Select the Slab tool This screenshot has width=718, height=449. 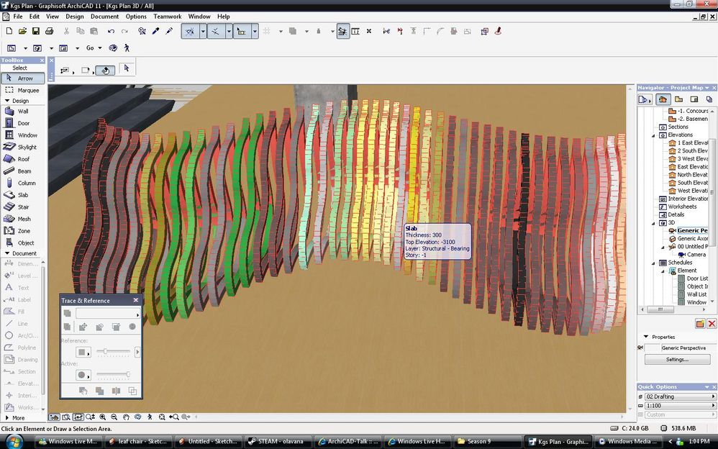(23, 195)
